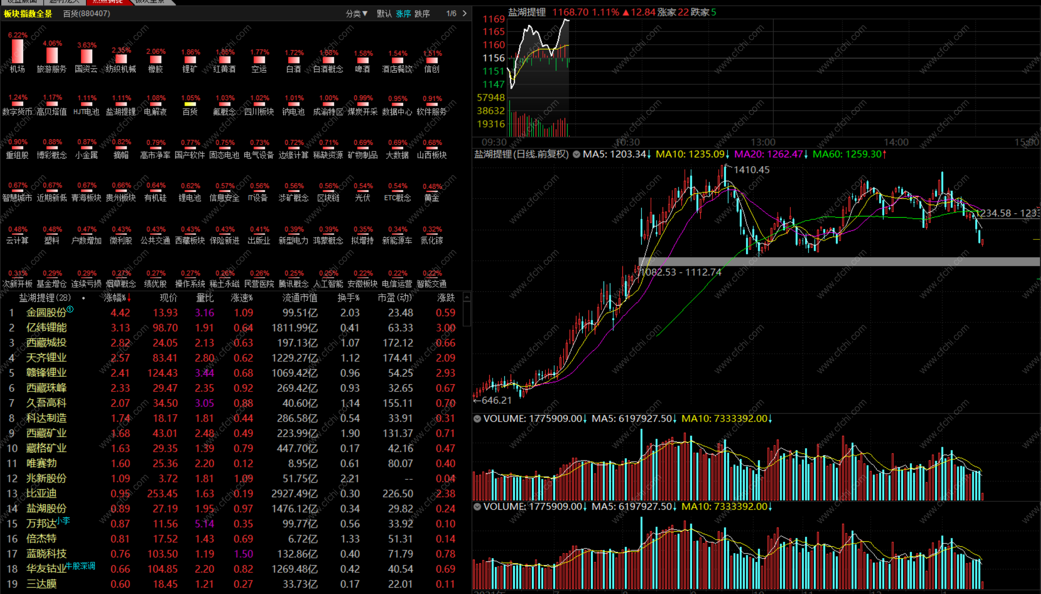Toggle the daily chart MA indicator circle

(x=576, y=154)
